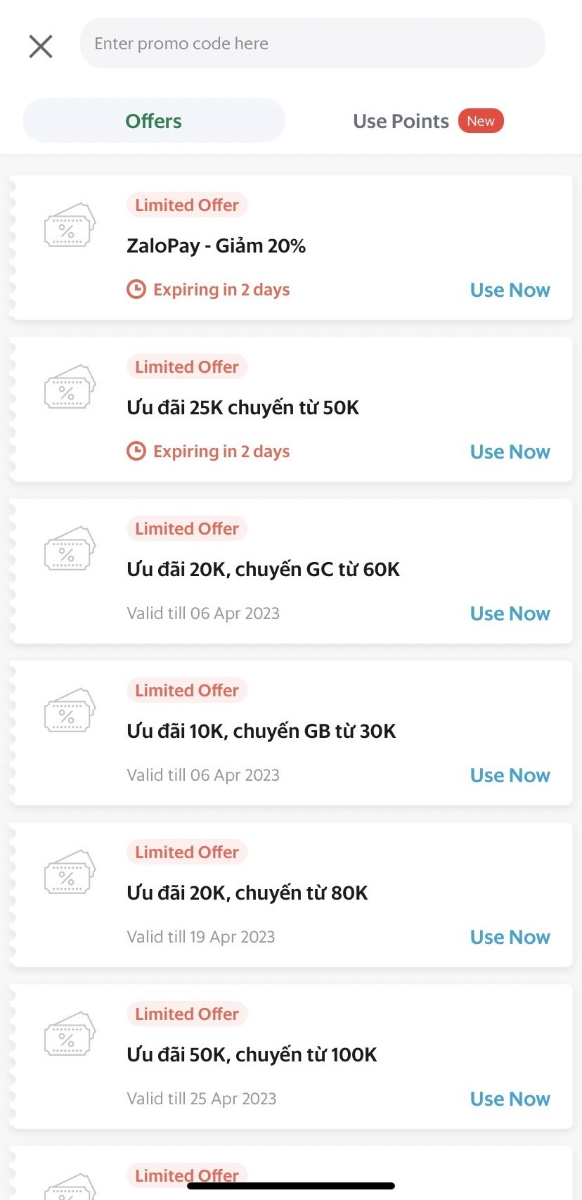Click coupon icon for 20K GC offer

coord(69,550)
